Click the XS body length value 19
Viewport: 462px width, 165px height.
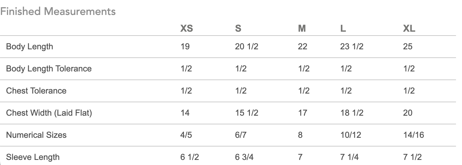point(185,47)
